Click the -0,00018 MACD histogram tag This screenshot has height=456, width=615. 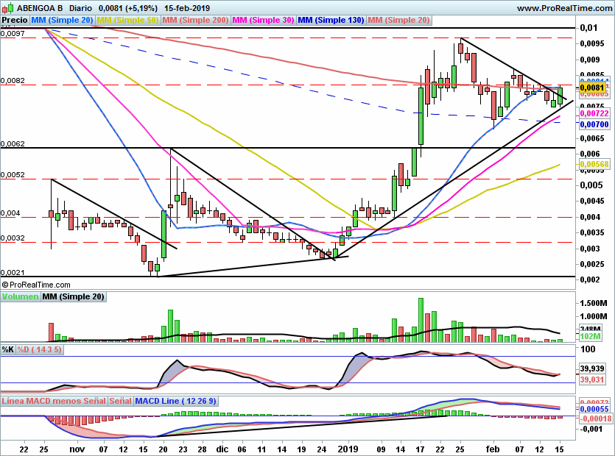[x=595, y=418]
